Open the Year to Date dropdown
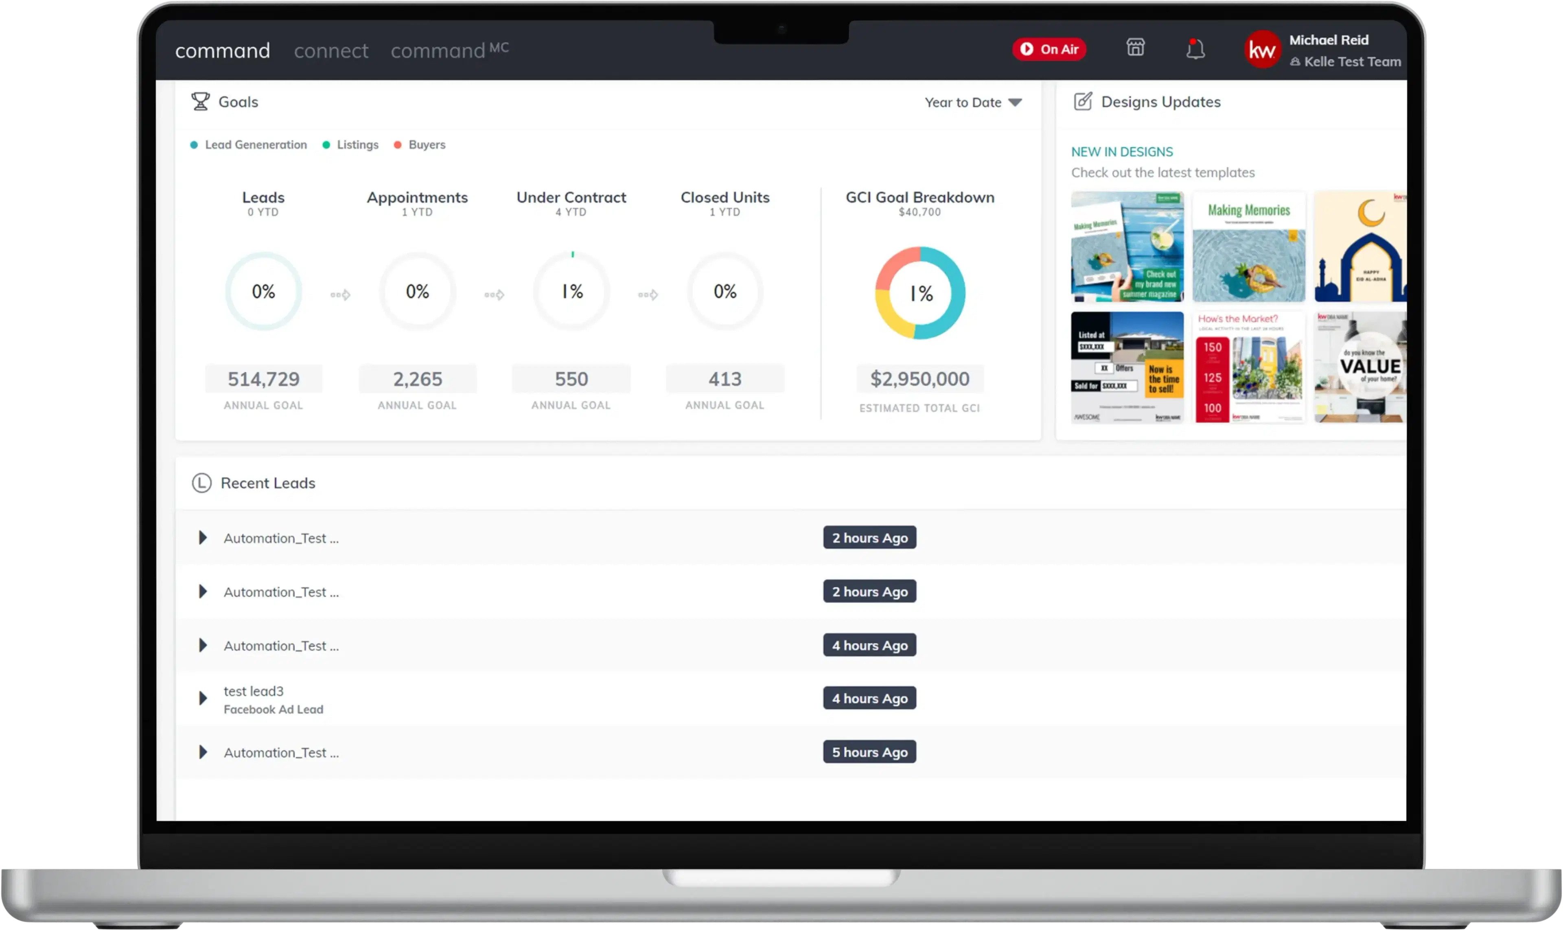 tap(973, 102)
